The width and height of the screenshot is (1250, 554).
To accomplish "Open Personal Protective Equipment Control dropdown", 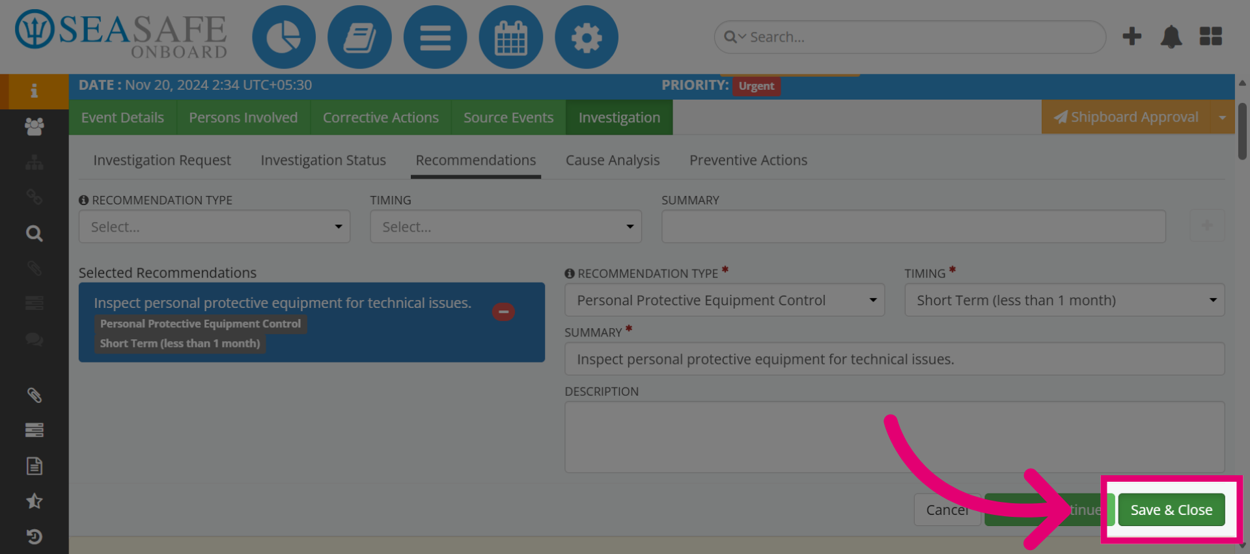I will (725, 300).
